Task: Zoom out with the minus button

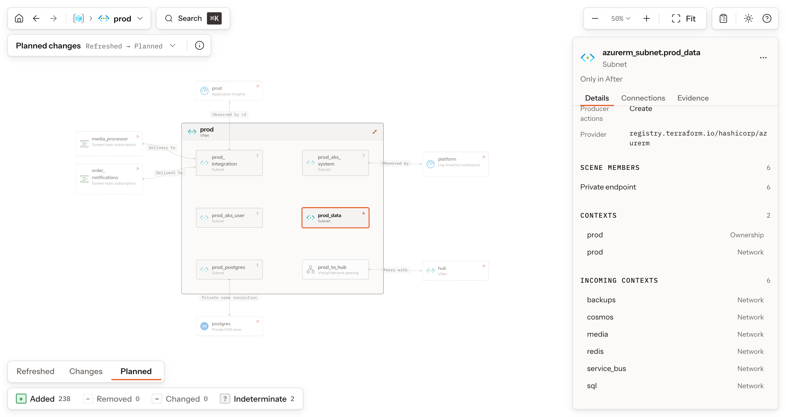Action: [x=595, y=18]
